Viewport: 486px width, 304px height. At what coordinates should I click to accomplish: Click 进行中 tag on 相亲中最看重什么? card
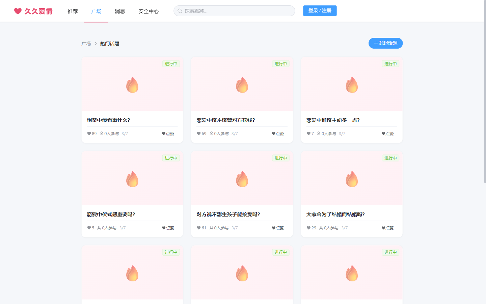coord(171,64)
